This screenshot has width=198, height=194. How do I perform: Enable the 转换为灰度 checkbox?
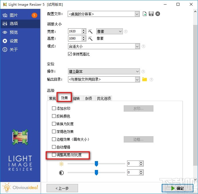(54, 124)
